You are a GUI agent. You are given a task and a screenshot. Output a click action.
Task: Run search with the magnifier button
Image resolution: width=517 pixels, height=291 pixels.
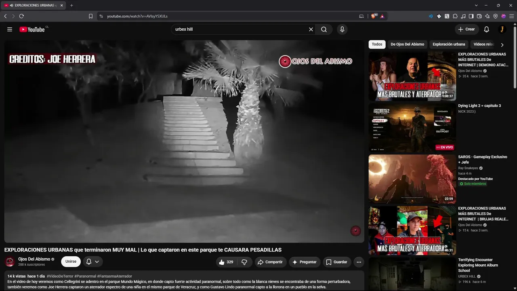tap(324, 30)
